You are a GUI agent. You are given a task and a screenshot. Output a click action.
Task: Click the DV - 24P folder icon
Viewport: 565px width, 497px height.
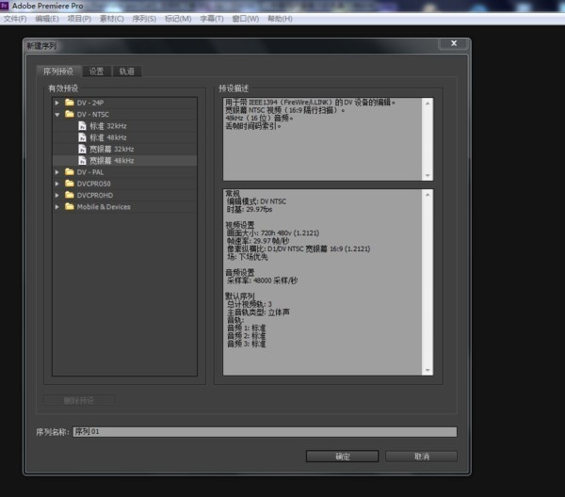pos(69,103)
